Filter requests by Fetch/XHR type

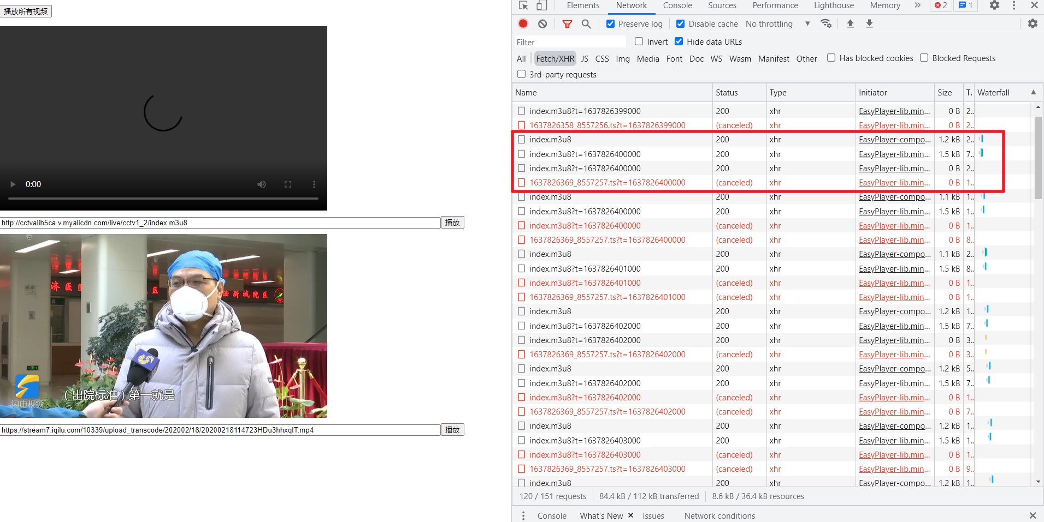click(555, 58)
